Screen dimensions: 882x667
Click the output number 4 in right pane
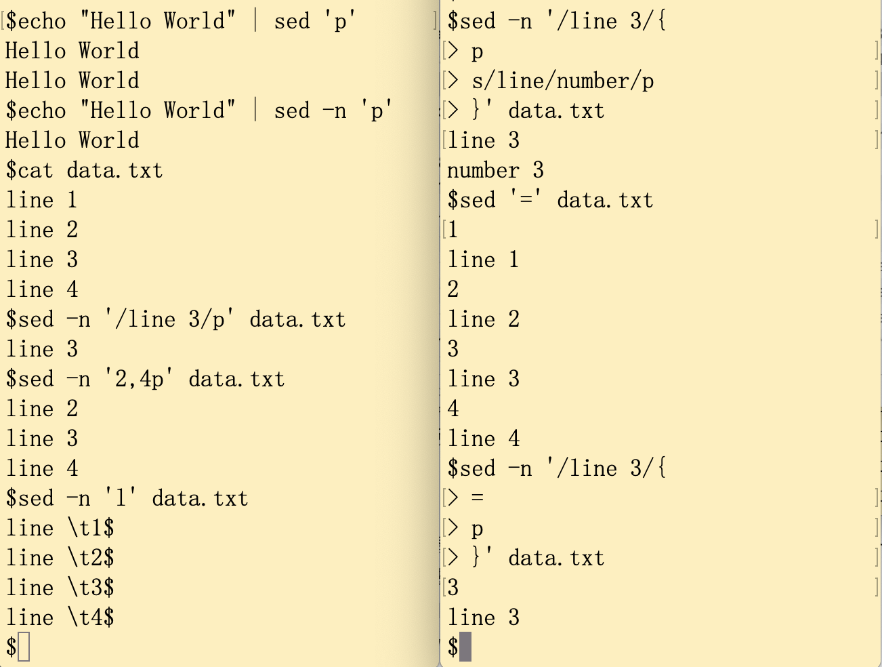point(453,409)
